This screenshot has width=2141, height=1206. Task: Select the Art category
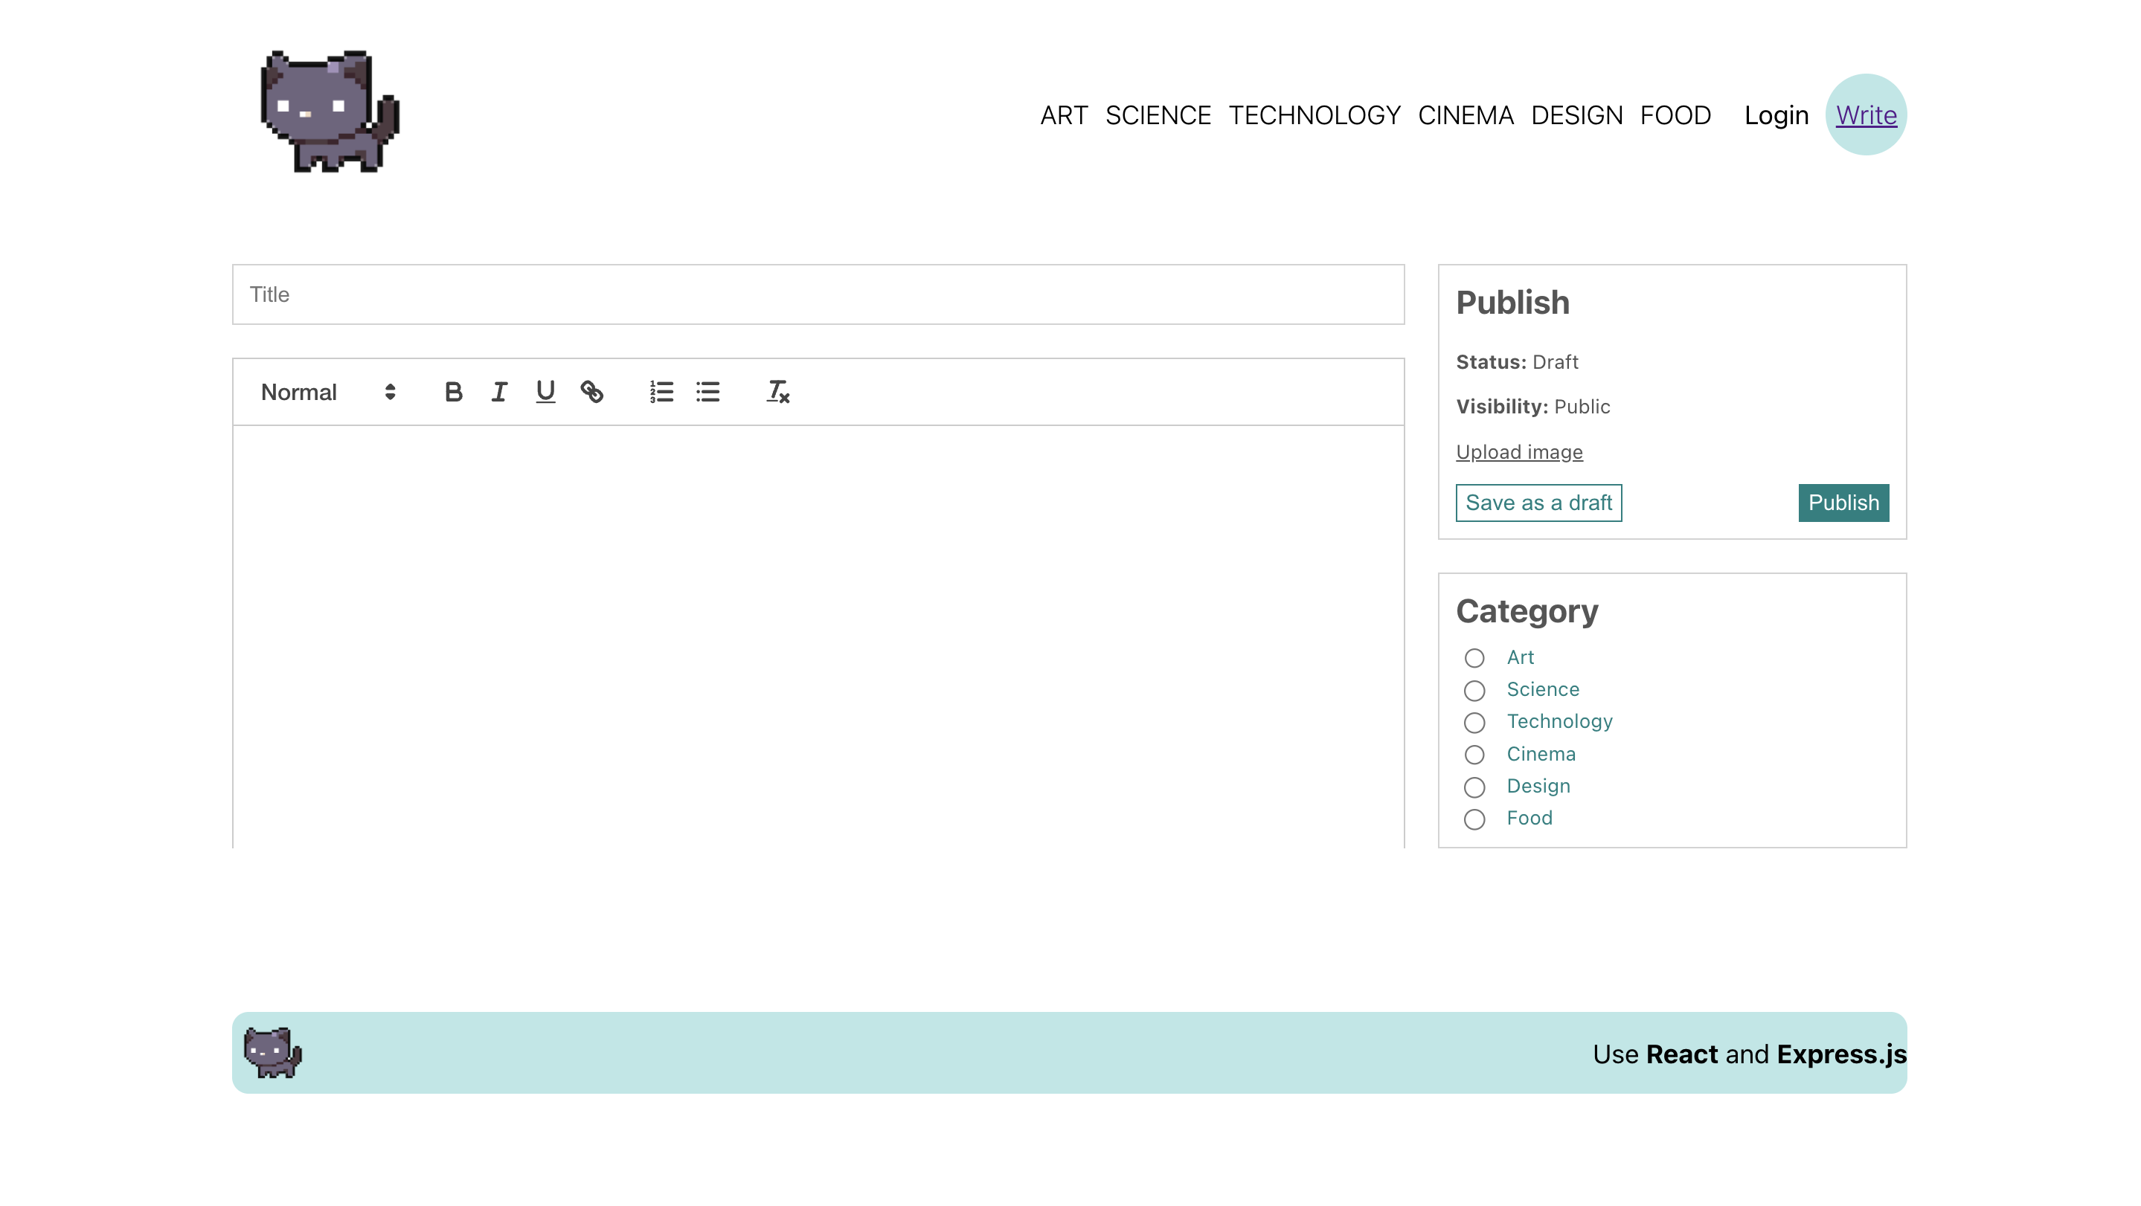(1475, 658)
